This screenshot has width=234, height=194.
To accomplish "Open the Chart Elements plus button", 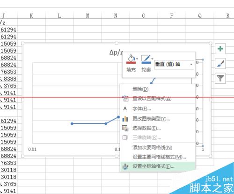I will point(220,49).
